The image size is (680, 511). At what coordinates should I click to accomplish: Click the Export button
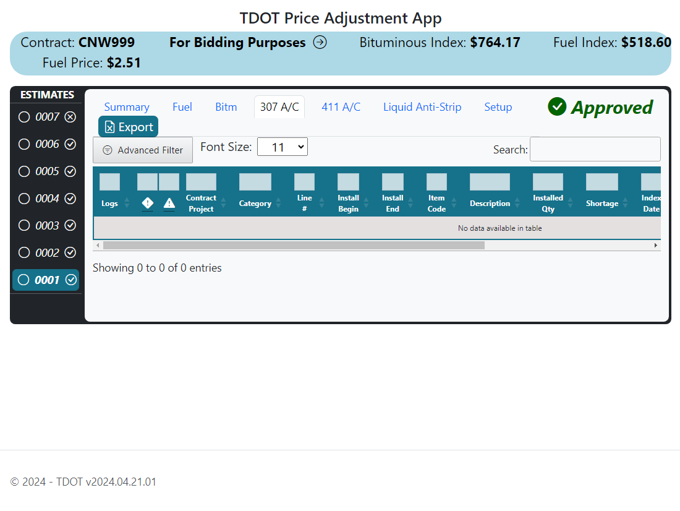129,127
